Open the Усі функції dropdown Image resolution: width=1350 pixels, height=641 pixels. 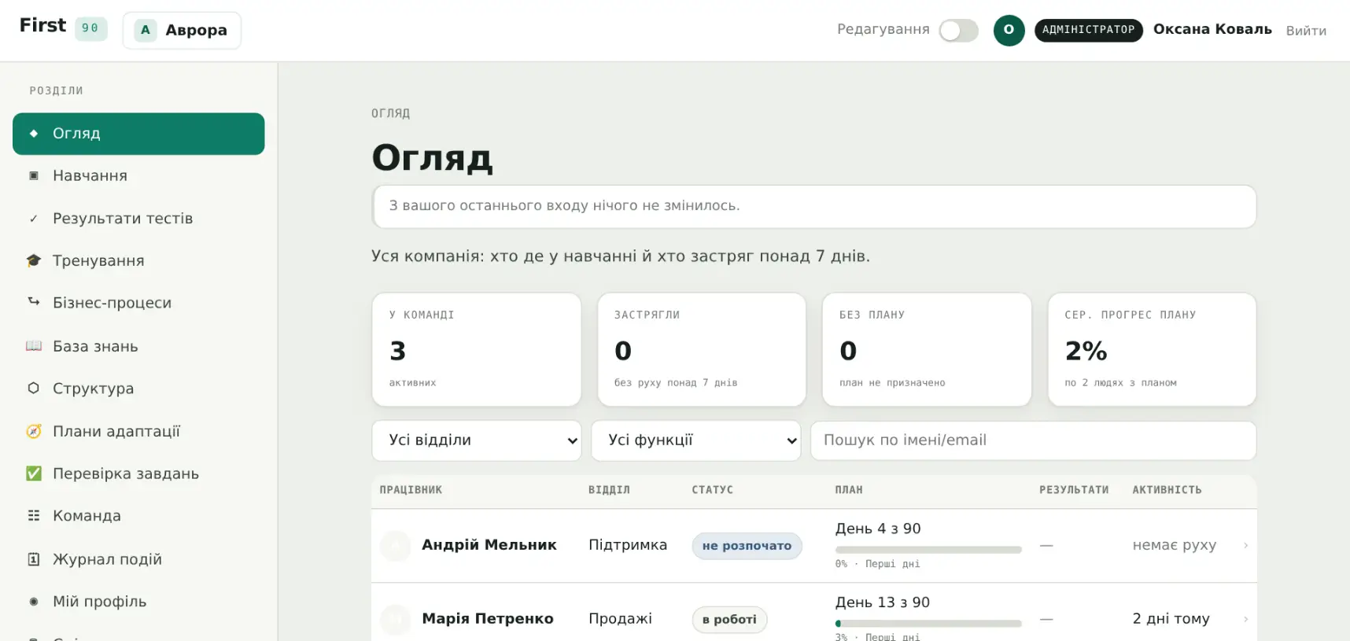coord(696,440)
